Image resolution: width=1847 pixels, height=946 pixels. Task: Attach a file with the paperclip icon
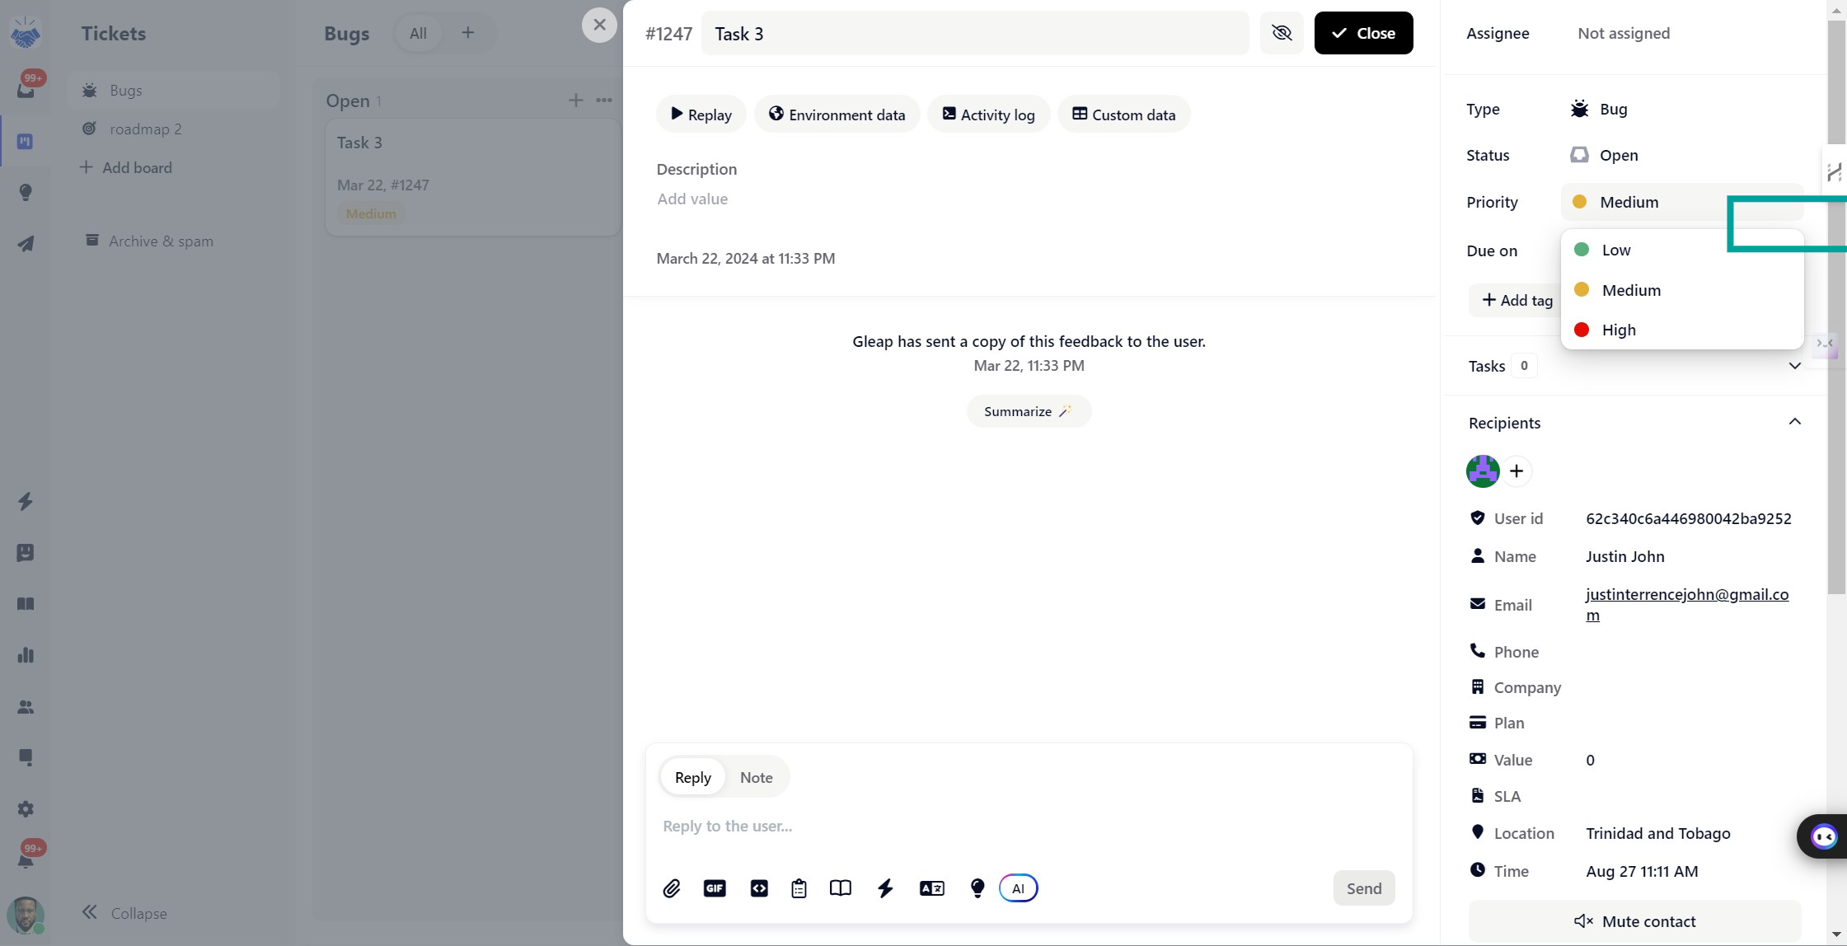[x=672, y=888]
